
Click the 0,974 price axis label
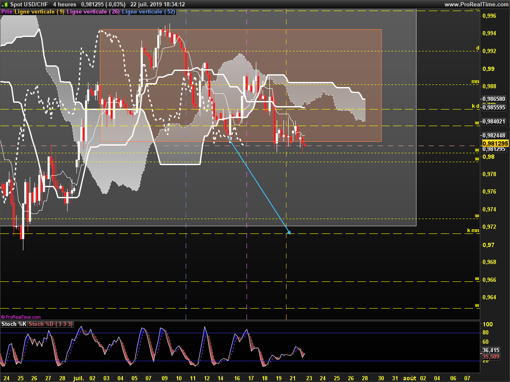489,209
